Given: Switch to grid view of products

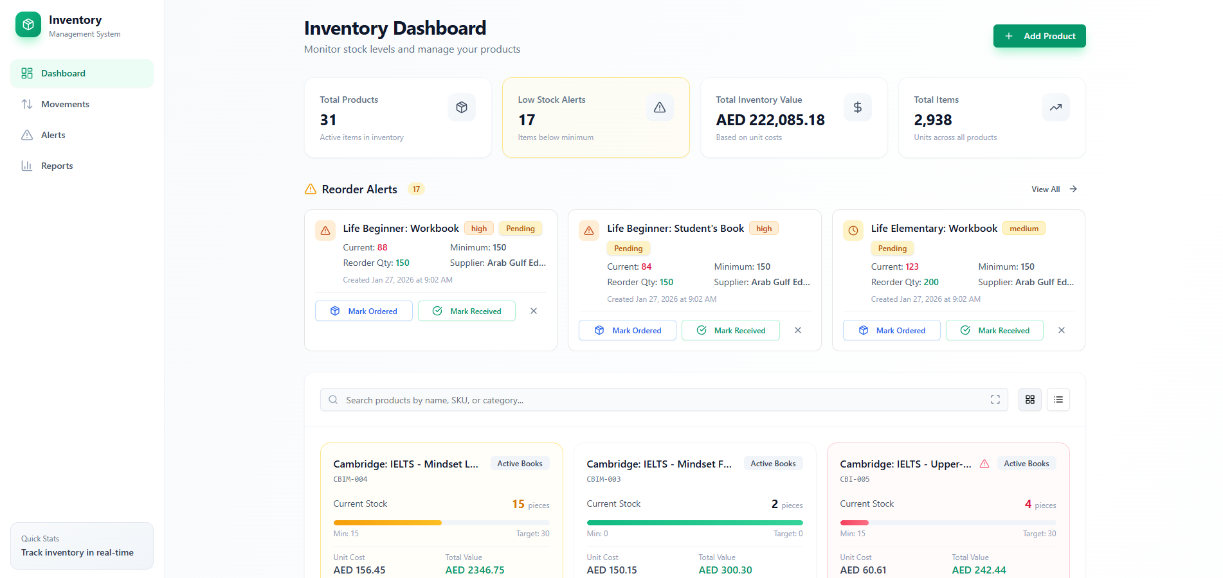Looking at the screenshot, I should click(1030, 399).
